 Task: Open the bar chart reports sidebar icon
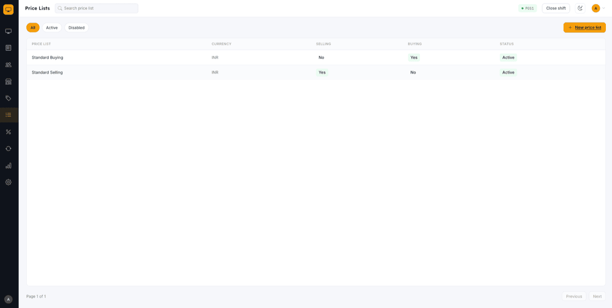[8, 166]
